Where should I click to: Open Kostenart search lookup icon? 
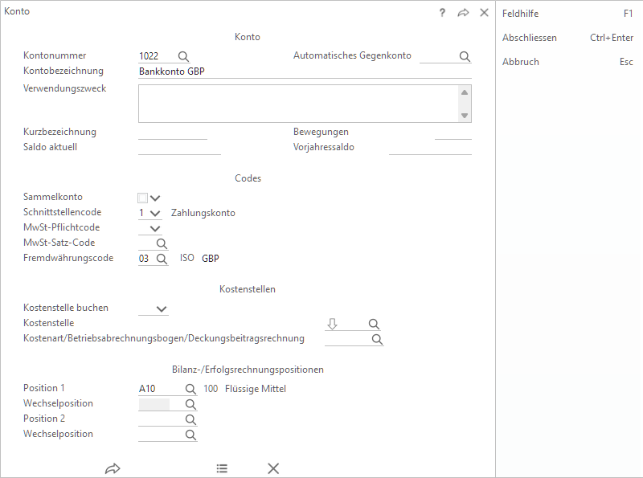[377, 339]
